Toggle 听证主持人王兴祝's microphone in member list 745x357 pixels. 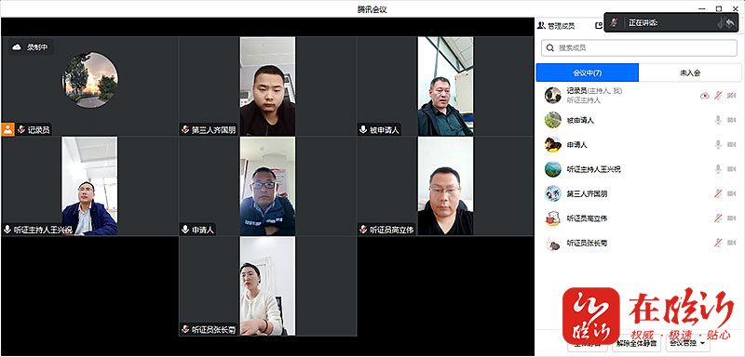(718, 169)
